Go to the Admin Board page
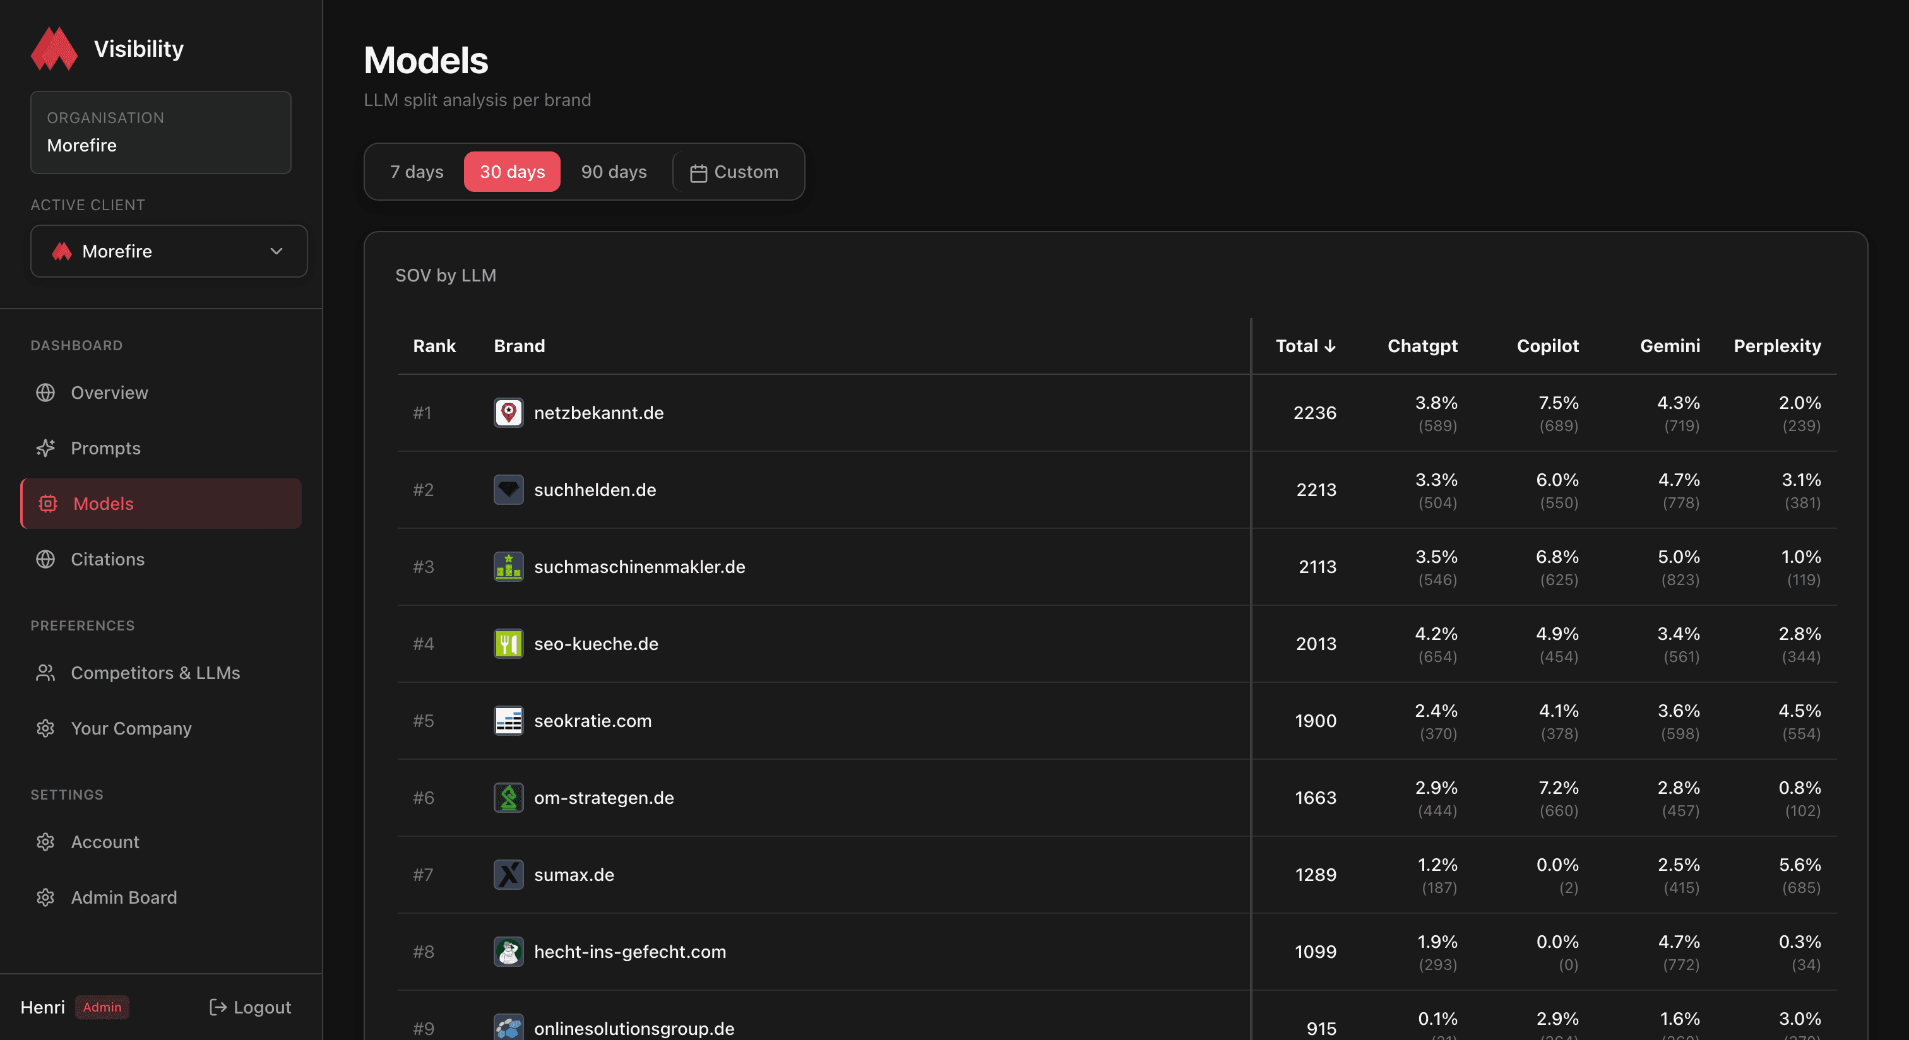Screen dimensions: 1909x1040 pos(124,897)
